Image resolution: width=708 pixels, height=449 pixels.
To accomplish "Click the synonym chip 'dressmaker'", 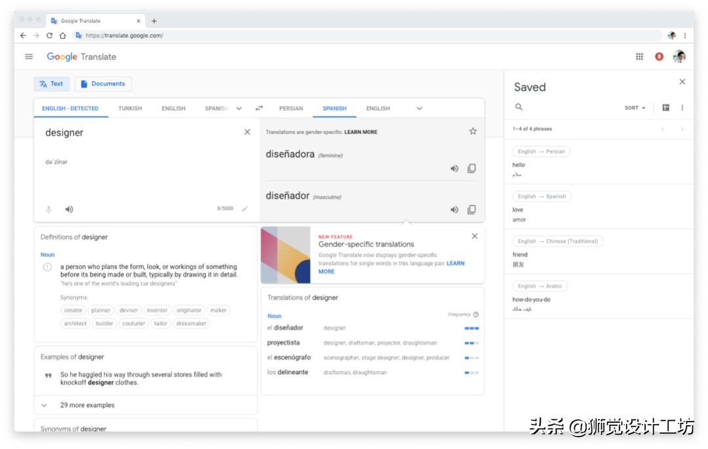I will (x=191, y=323).
